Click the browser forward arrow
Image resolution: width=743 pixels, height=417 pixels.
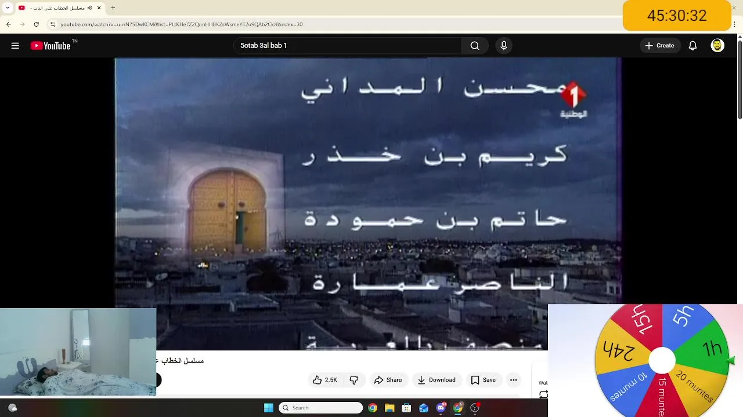click(x=22, y=24)
